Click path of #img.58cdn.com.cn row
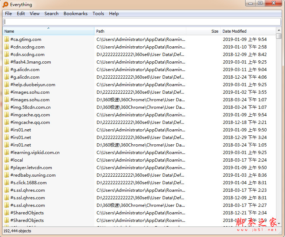 coord(141,107)
